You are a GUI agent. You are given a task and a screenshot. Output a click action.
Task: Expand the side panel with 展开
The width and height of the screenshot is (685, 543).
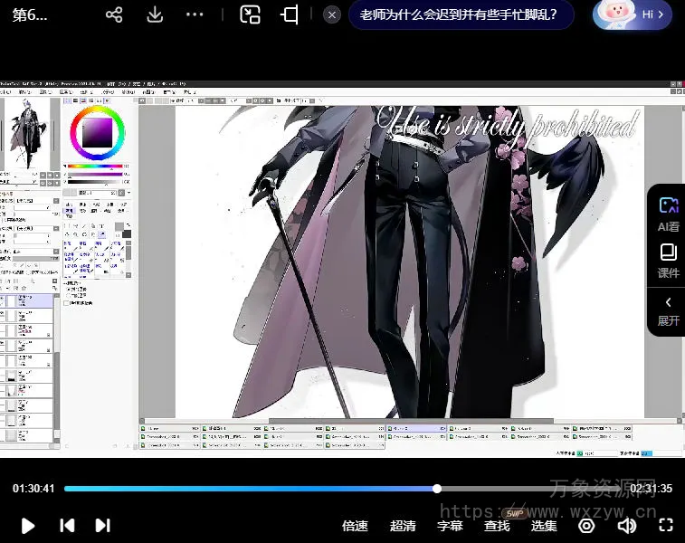pyautogui.click(x=668, y=310)
